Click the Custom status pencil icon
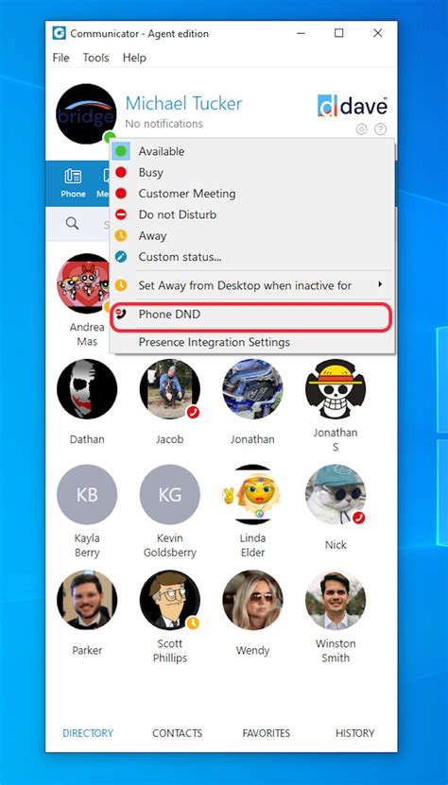The height and width of the screenshot is (785, 448). coord(121,257)
